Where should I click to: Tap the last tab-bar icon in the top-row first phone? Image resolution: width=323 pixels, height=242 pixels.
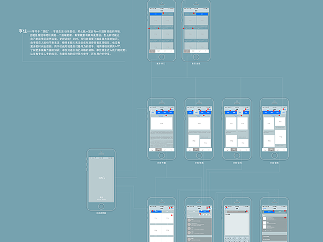coord(171,51)
